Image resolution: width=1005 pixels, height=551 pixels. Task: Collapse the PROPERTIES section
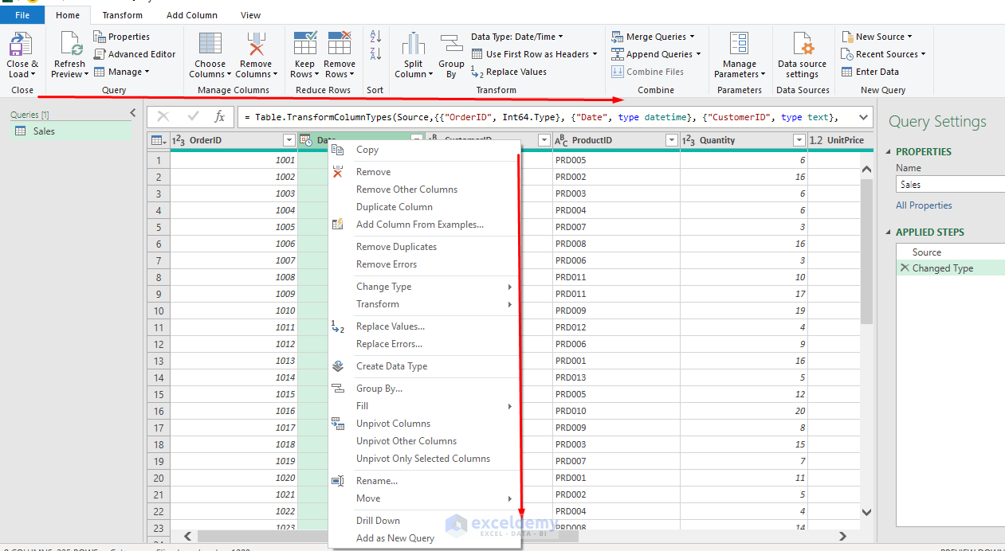(890, 151)
